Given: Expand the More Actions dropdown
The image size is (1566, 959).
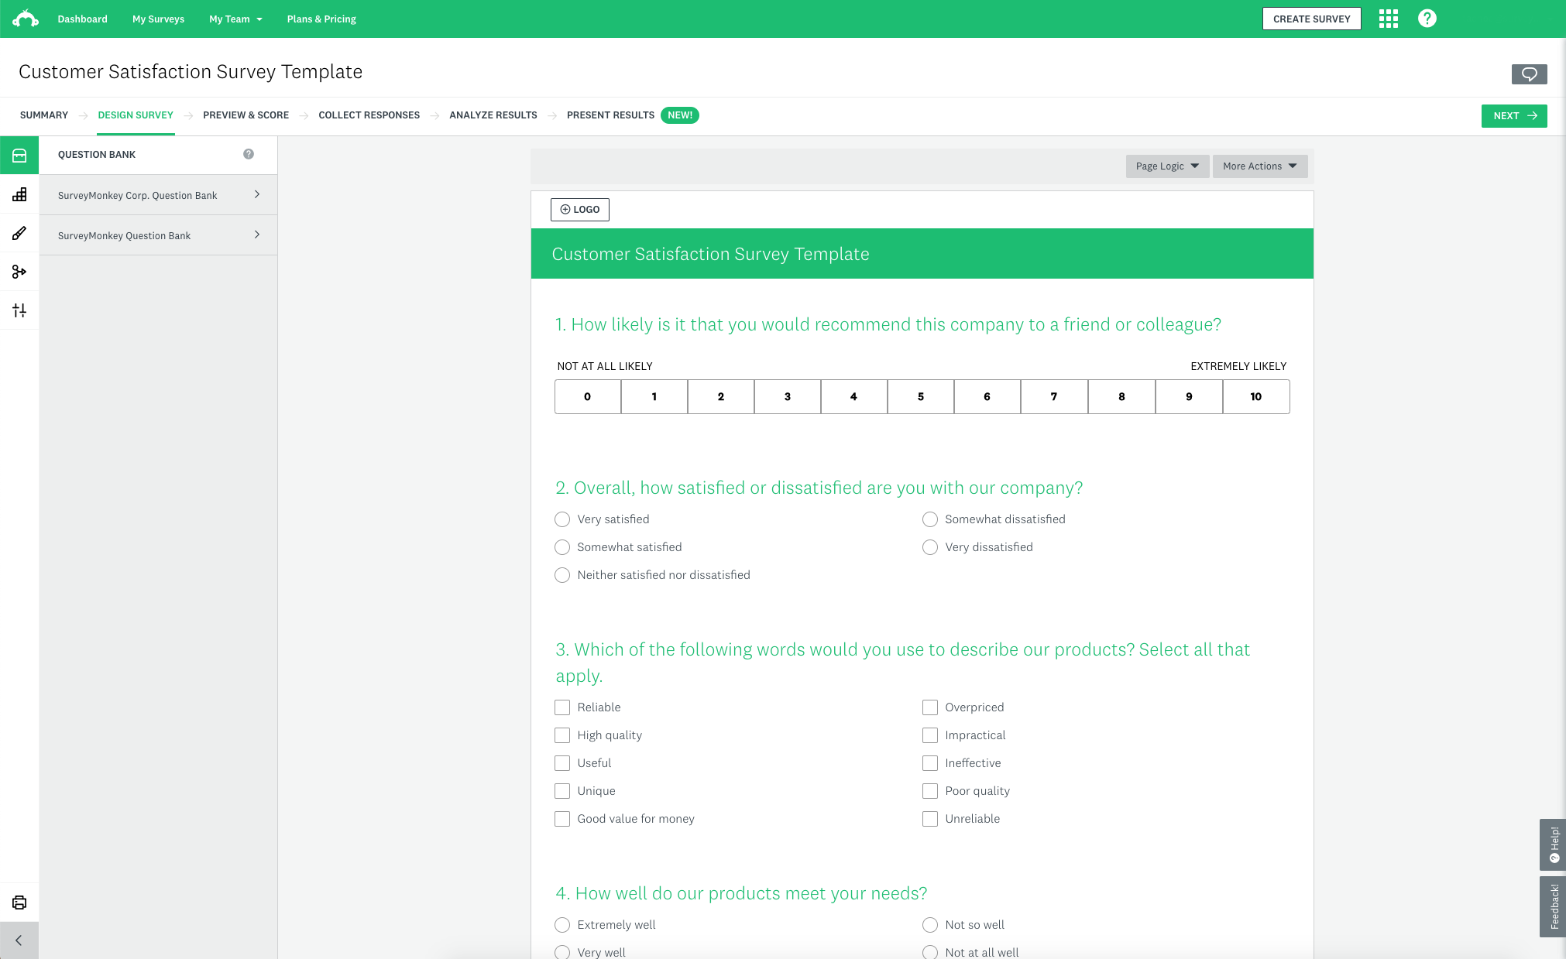Looking at the screenshot, I should [x=1257, y=166].
